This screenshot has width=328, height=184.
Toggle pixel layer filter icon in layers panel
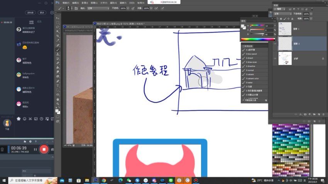(x=290, y=9)
